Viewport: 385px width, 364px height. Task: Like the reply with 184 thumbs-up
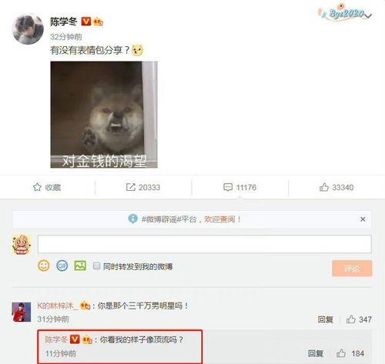coord(341,353)
